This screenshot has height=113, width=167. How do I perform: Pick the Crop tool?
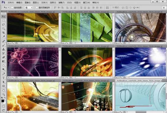pyautogui.click(x=4, y=33)
